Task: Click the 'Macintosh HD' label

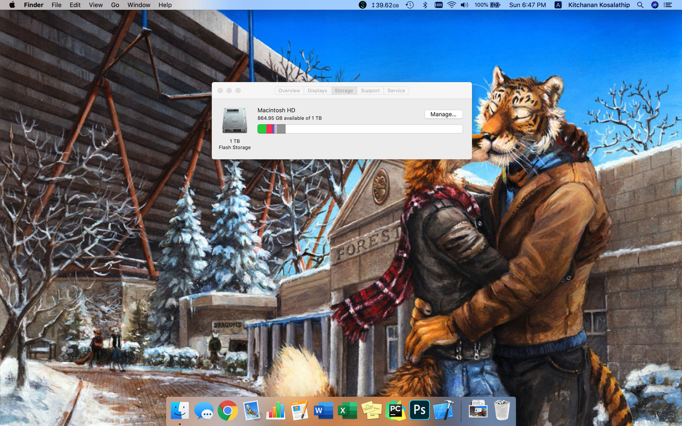Action: pos(276,110)
